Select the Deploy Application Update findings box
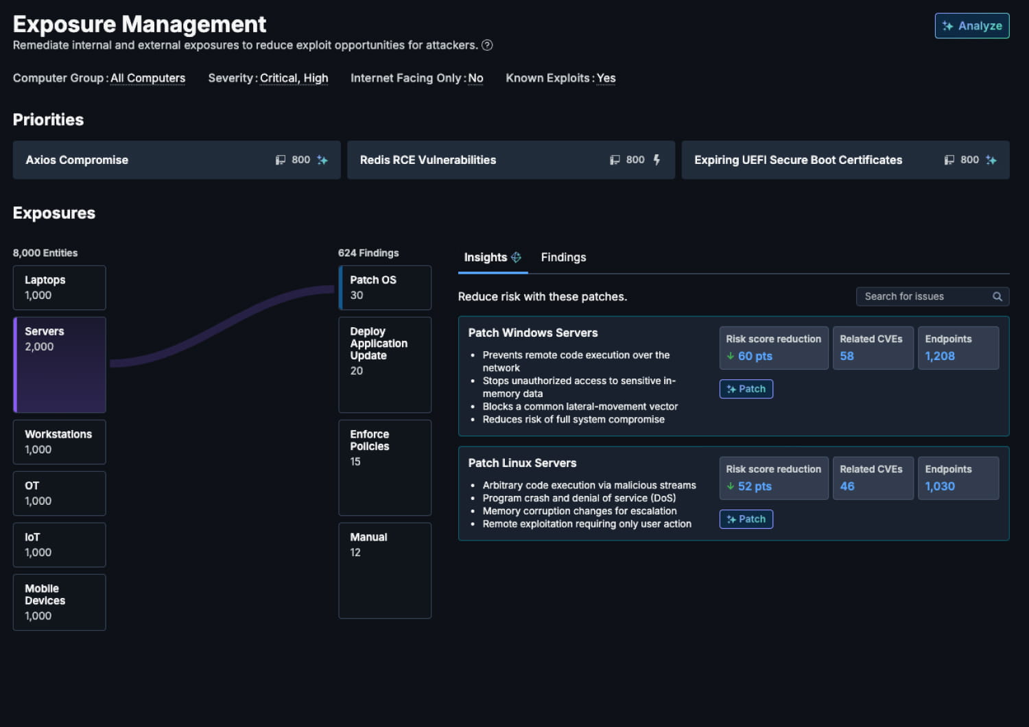The width and height of the screenshot is (1029, 727). pyautogui.click(x=385, y=365)
